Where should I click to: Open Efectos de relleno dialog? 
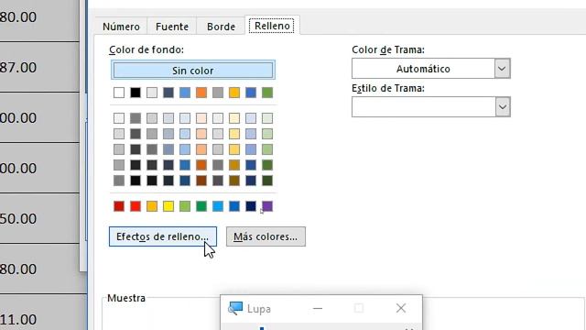point(163,236)
